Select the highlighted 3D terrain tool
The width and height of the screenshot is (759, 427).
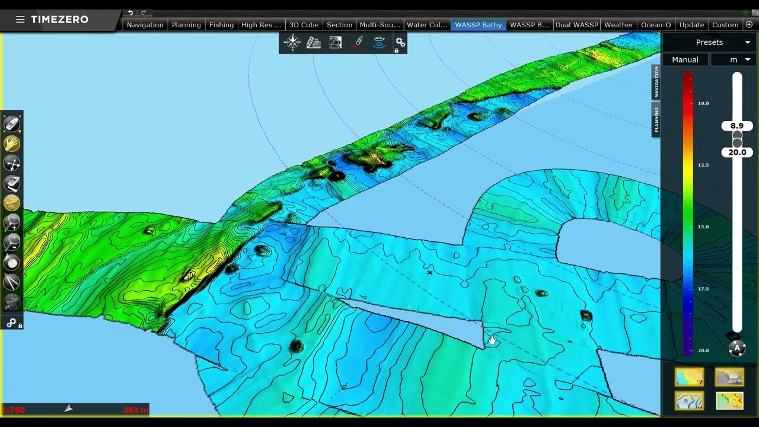point(12,203)
